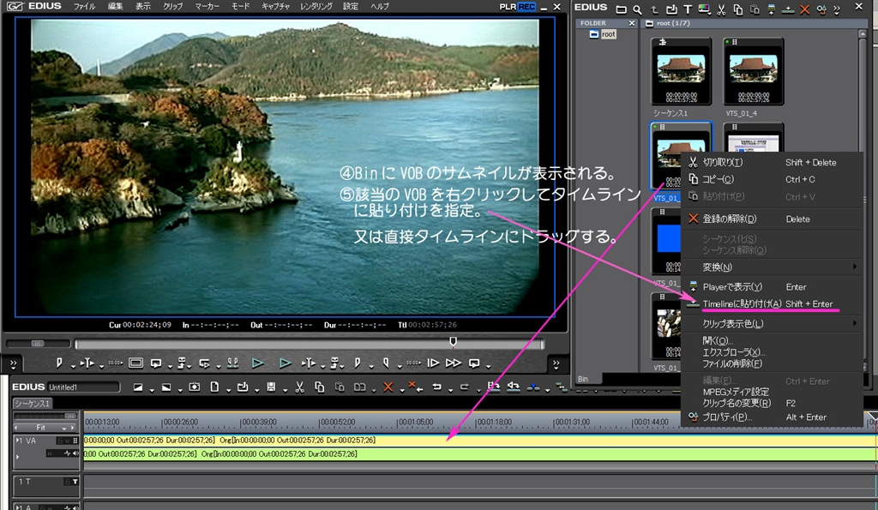The width and height of the screenshot is (878, 510).
Task: Switch to the シーケンス1 timeline tab
Action: [x=33, y=403]
